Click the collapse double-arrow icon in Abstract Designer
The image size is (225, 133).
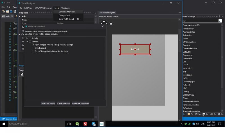pos(111,24)
